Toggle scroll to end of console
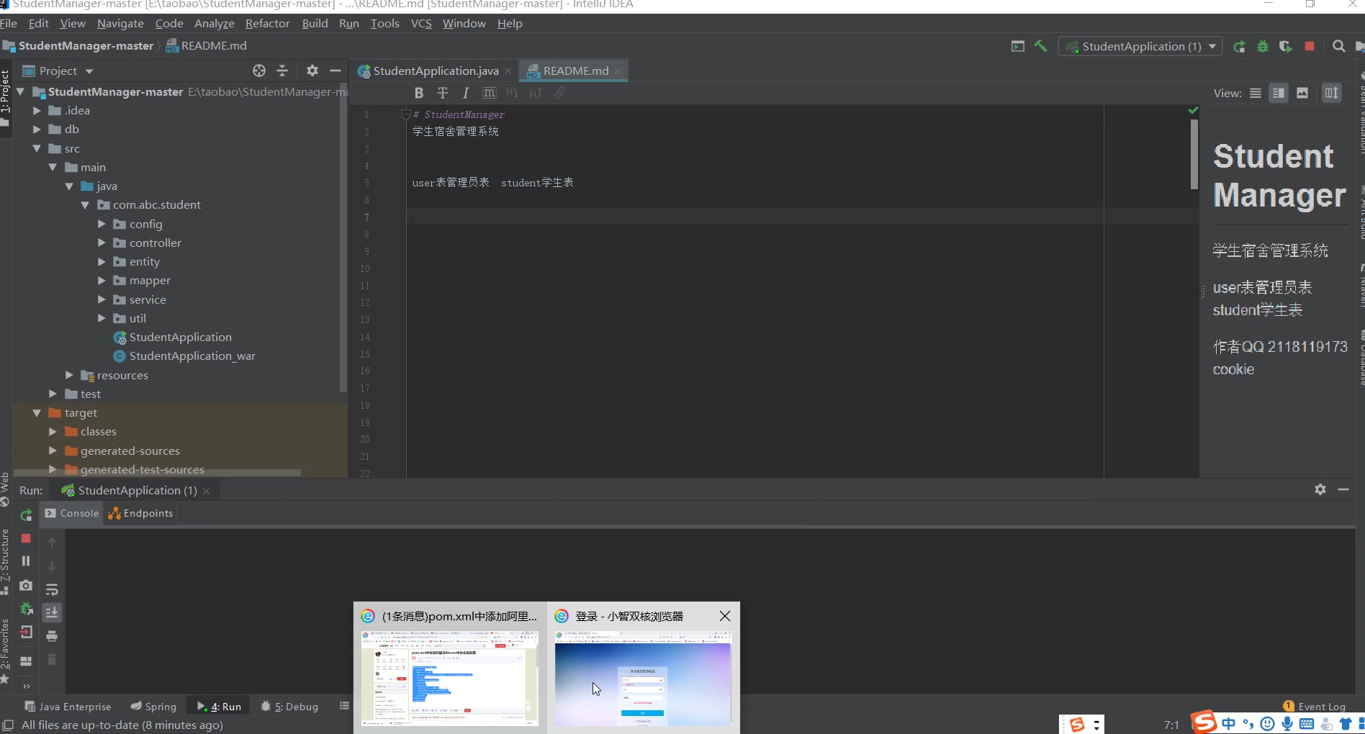 52,612
